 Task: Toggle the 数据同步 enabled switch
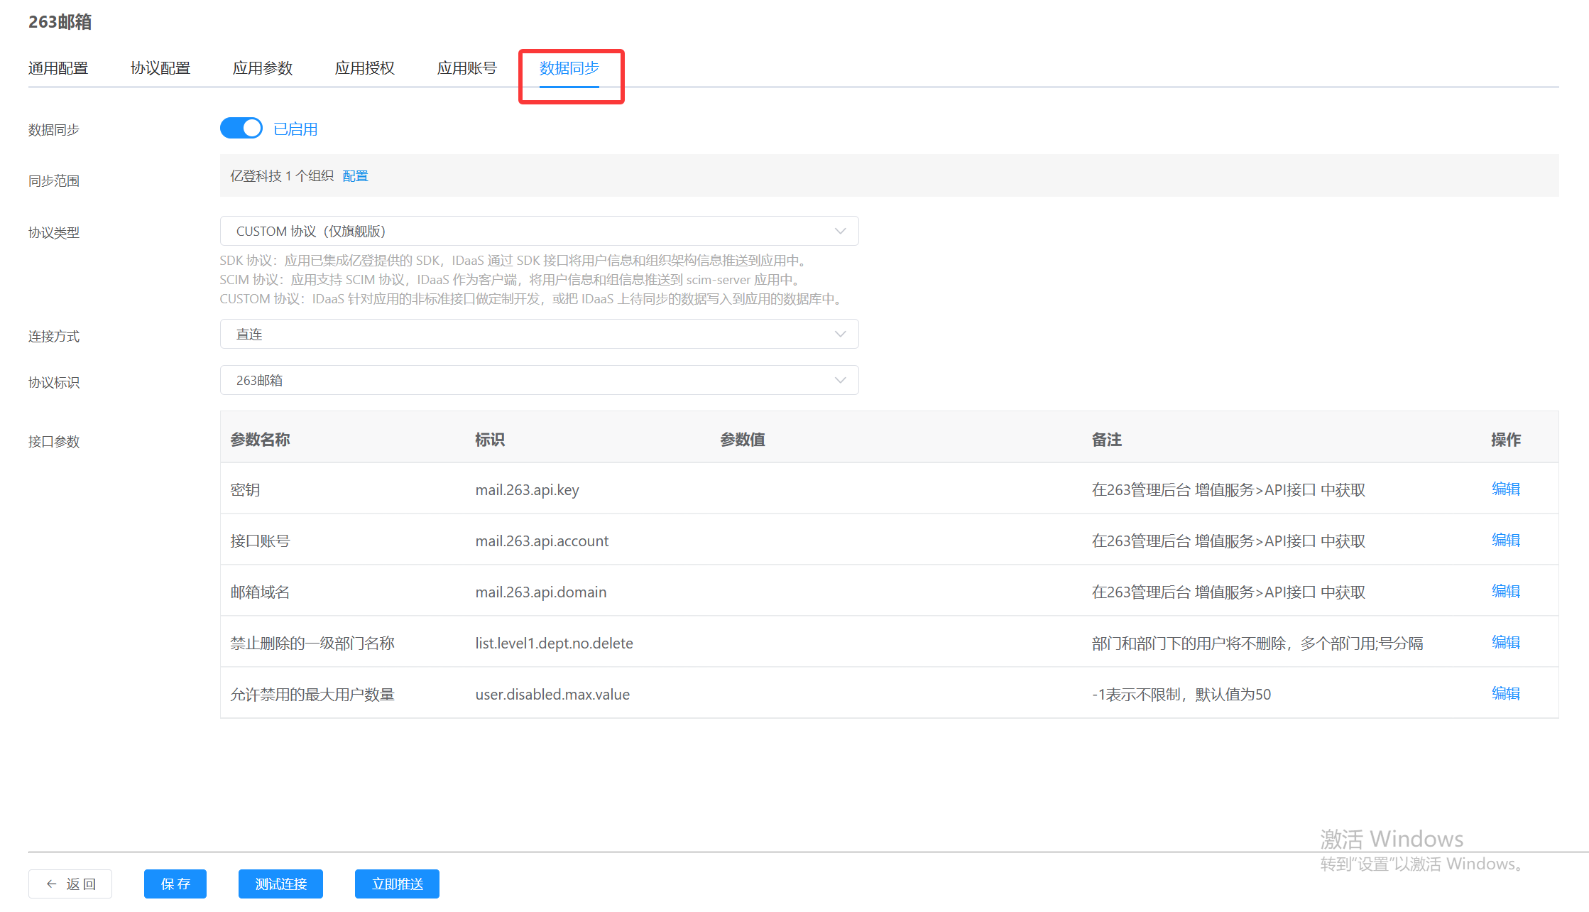pyautogui.click(x=241, y=129)
